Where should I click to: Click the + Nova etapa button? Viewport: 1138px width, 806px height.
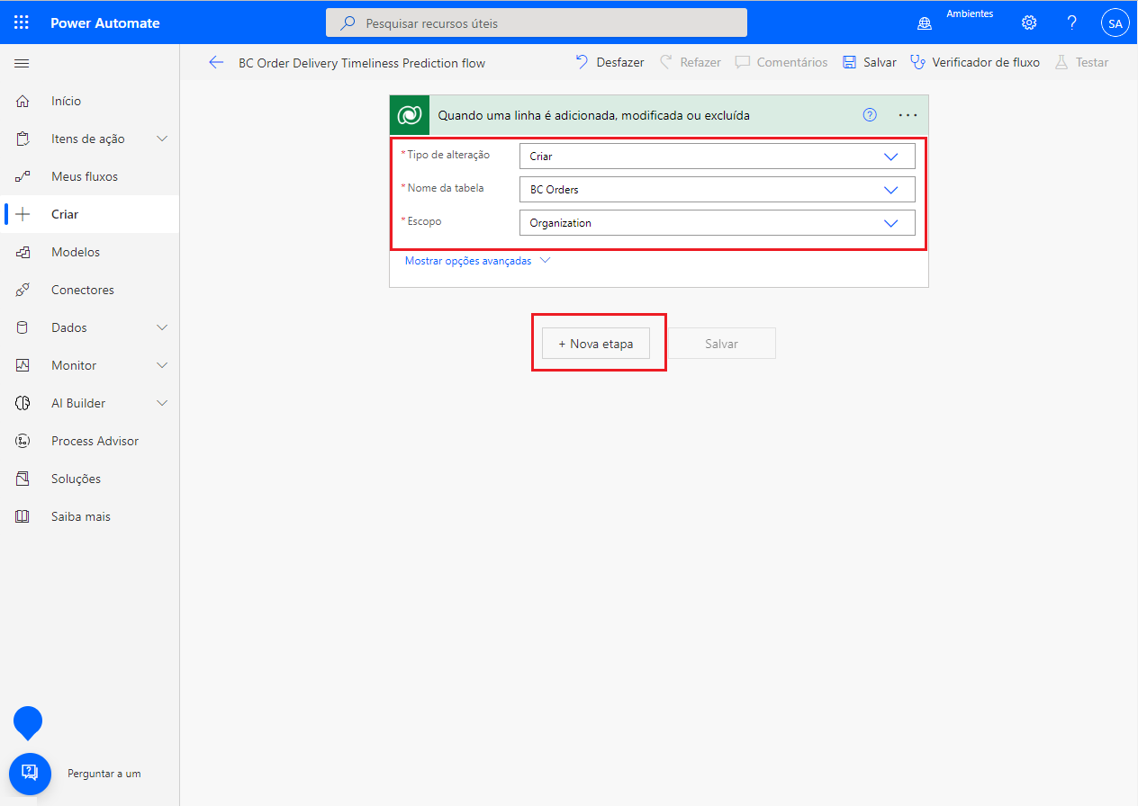pos(596,344)
